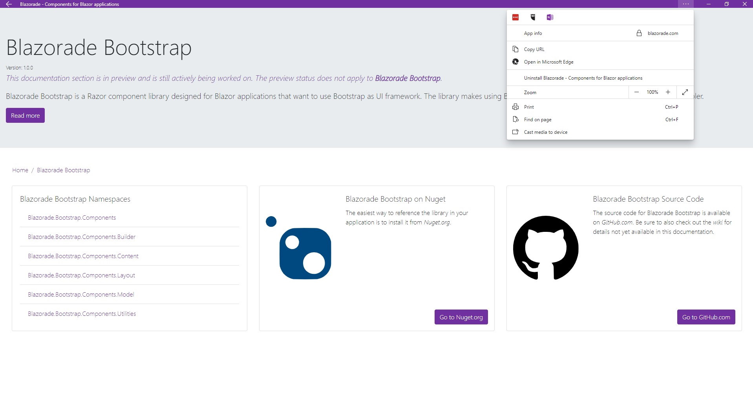This screenshot has width=753, height=408.
Task: Click the Version: 1.0.0 text
Action: coord(20,67)
